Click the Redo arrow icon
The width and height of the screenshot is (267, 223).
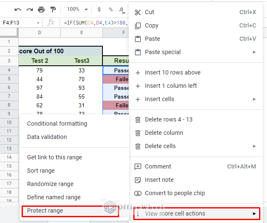(x=30, y=10)
